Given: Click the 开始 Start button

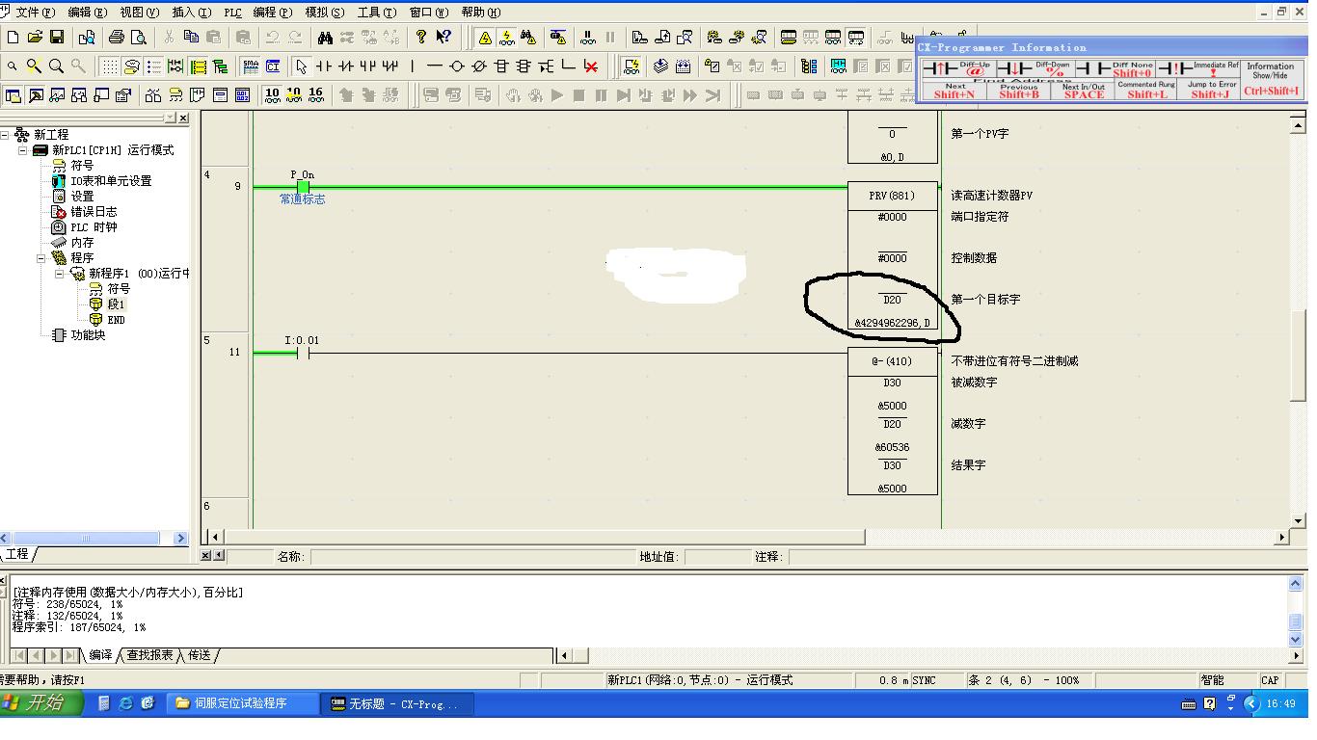Looking at the screenshot, I should pos(35,703).
